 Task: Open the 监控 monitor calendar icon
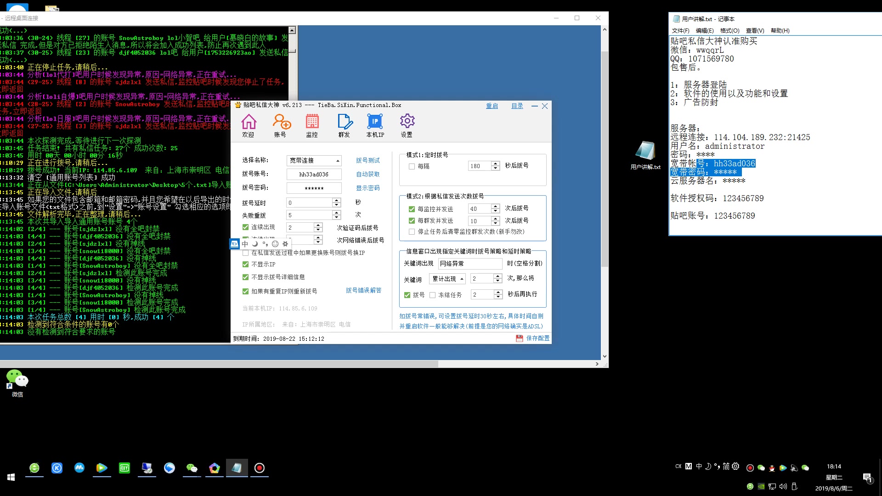tap(312, 122)
